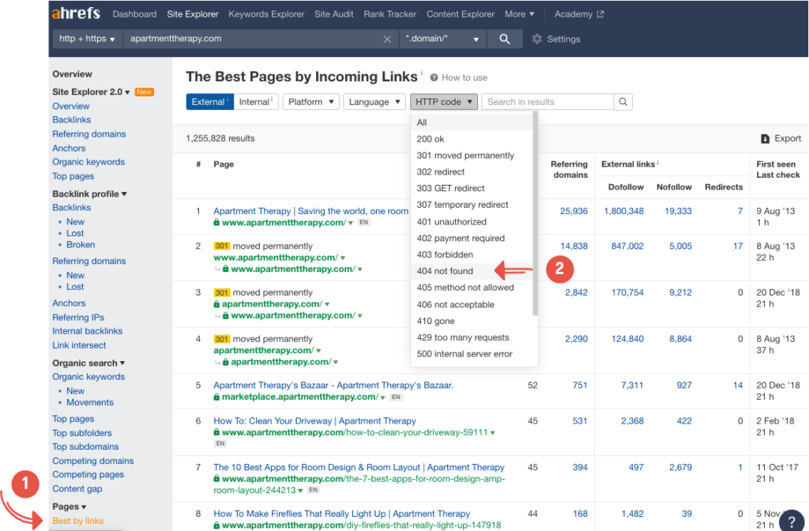Image resolution: width=809 pixels, height=531 pixels.
Task: Open Settings gear icon
Action: [537, 39]
